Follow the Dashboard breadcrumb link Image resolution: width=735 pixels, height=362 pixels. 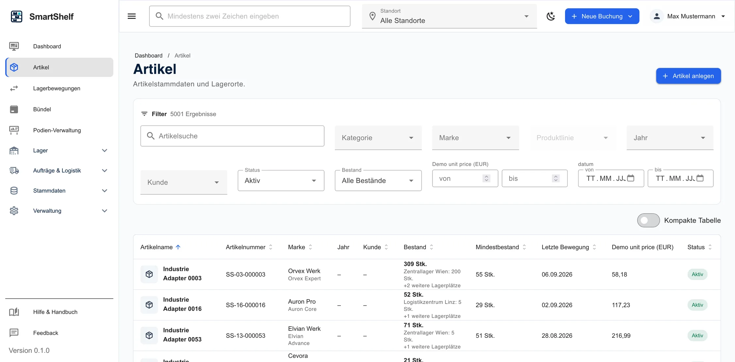point(148,55)
